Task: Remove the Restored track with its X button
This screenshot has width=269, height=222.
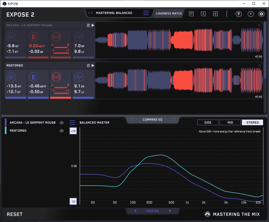Action: click(x=259, y=65)
